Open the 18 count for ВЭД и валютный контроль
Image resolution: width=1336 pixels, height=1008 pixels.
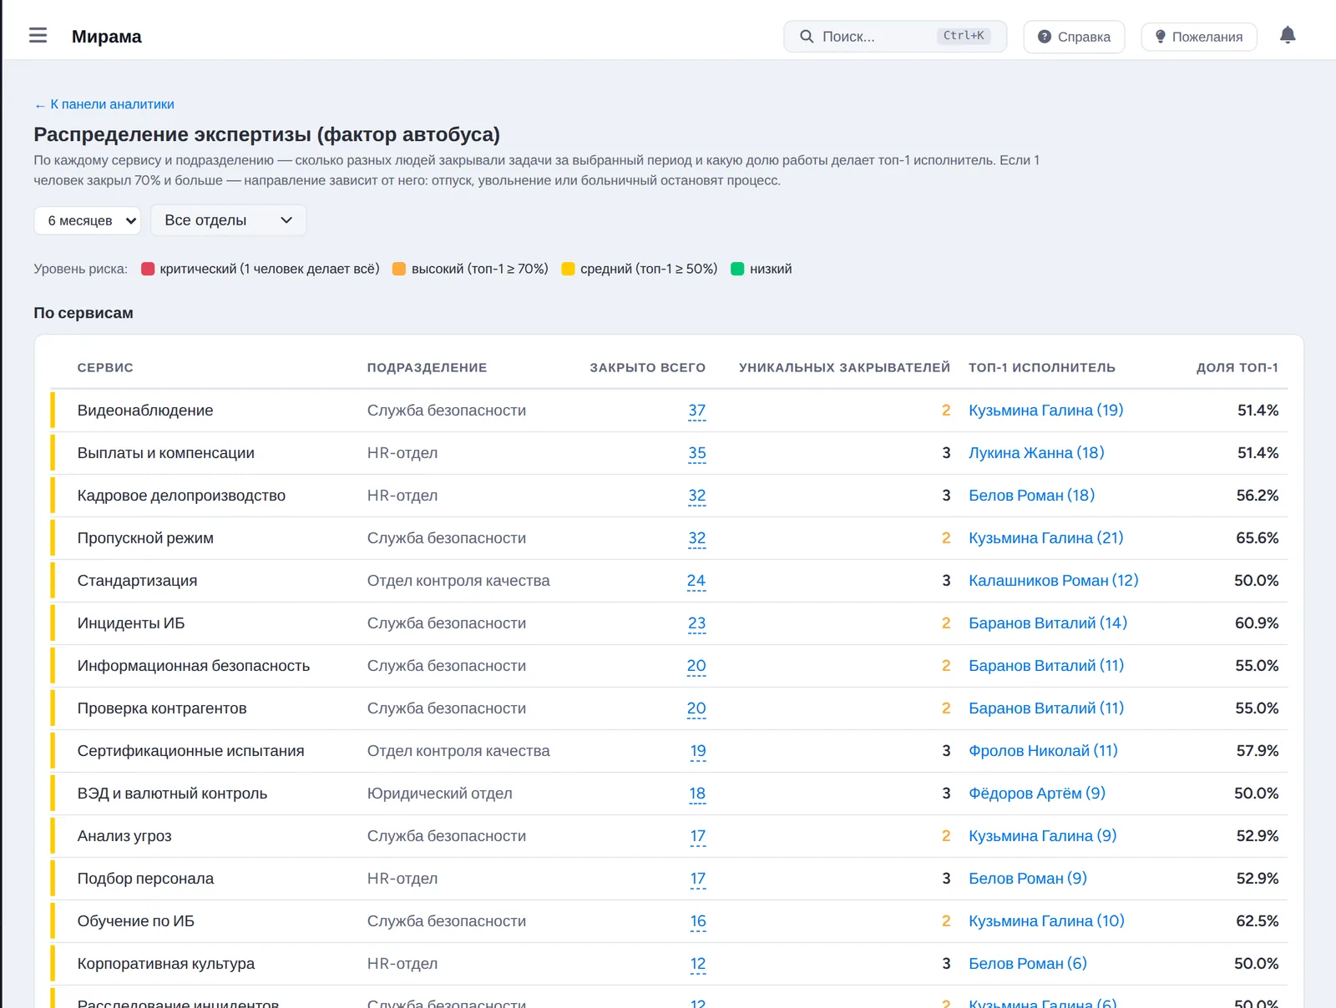tap(697, 794)
